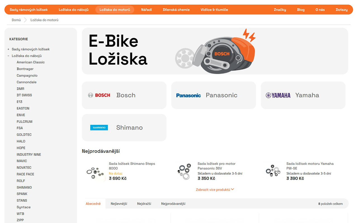The image size is (358, 223).
Task: Click the Yamaha brand logo
Action: 278,95
